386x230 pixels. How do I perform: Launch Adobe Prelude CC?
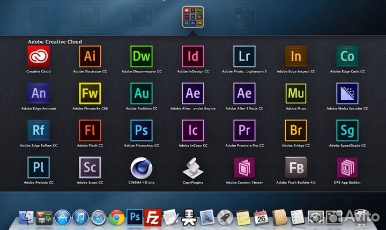click(x=39, y=168)
